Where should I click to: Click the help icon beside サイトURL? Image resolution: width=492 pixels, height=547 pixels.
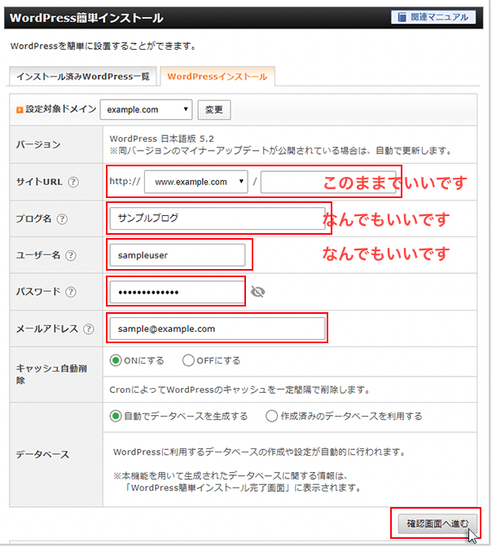(x=73, y=182)
